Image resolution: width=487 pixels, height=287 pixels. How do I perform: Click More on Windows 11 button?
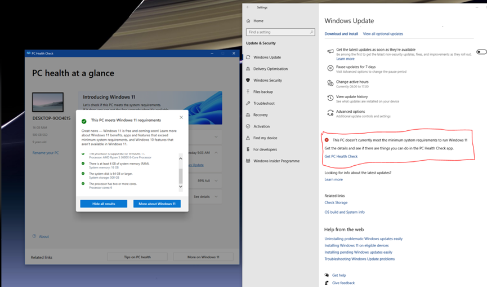203,257
